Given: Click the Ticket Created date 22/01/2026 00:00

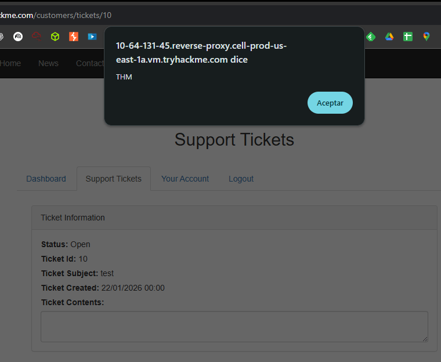Looking at the screenshot, I should click(133, 288).
